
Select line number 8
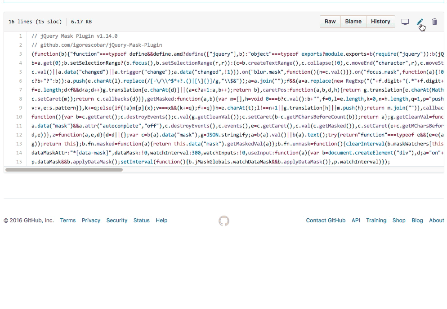pos(21,99)
